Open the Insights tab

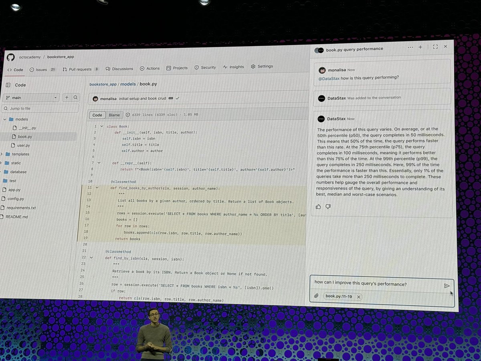point(234,67)
